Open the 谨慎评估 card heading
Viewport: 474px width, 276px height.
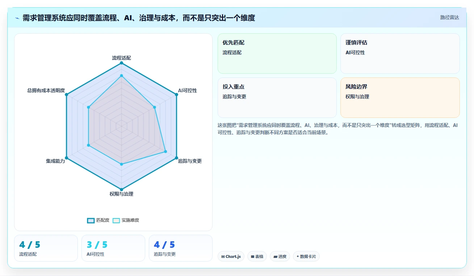click(x=356, y=43)
